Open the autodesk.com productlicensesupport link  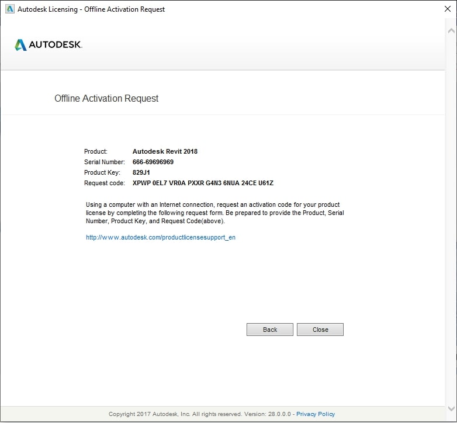click(x=161, y=238)
